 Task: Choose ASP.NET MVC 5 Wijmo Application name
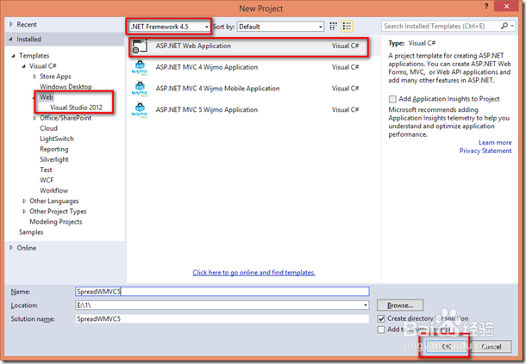tap(207, 110)
